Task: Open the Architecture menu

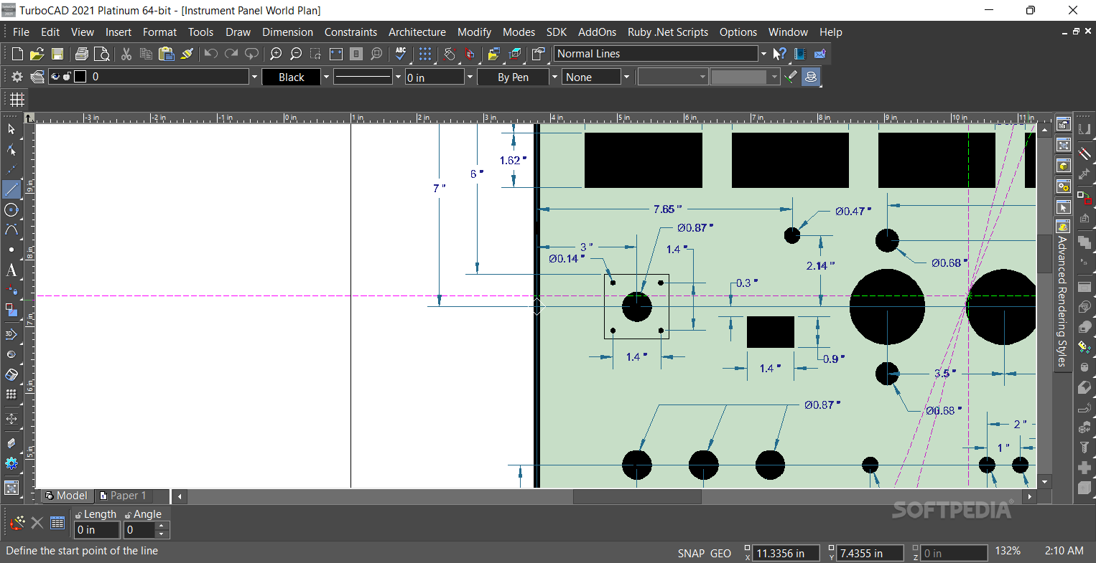Action: (x=417, y=32)
